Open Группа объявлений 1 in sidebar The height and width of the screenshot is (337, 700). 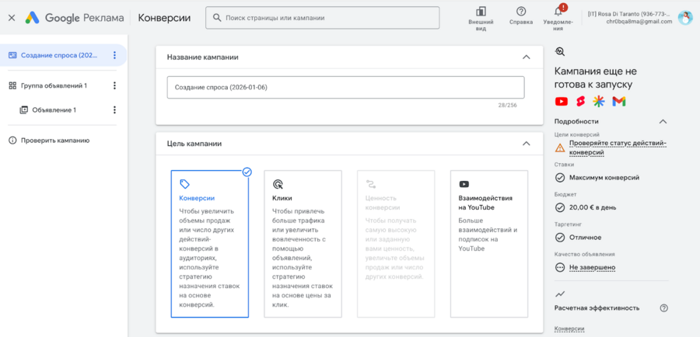[53, 85]
